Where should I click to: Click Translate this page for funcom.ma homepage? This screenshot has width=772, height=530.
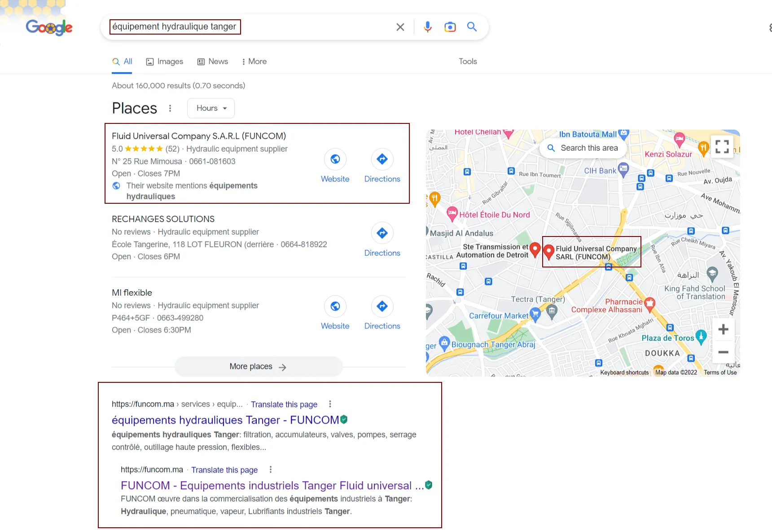point(224,470)
